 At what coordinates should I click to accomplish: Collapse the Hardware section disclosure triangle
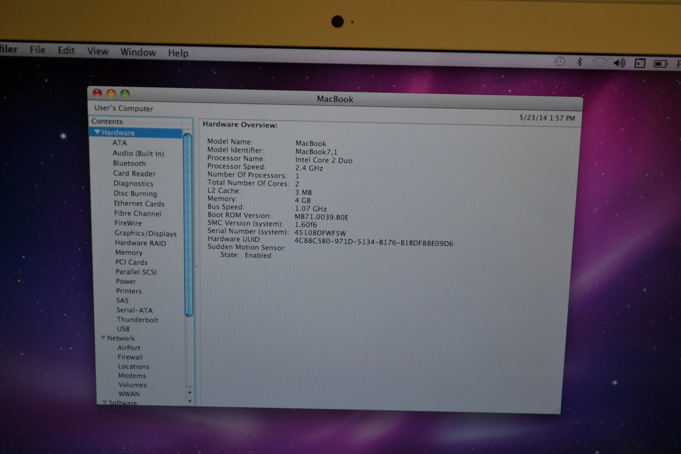[x=97, y=132]
